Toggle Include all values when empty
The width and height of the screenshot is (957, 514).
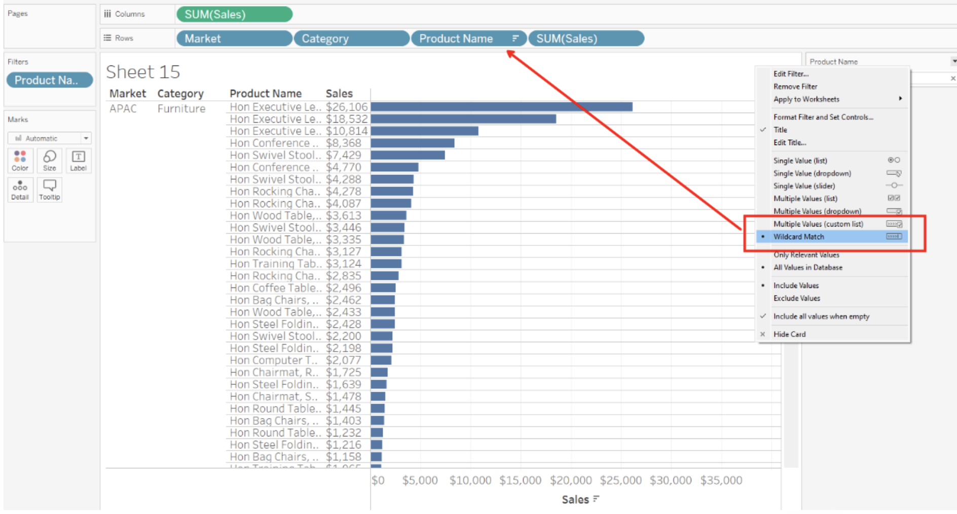point(821,316)
